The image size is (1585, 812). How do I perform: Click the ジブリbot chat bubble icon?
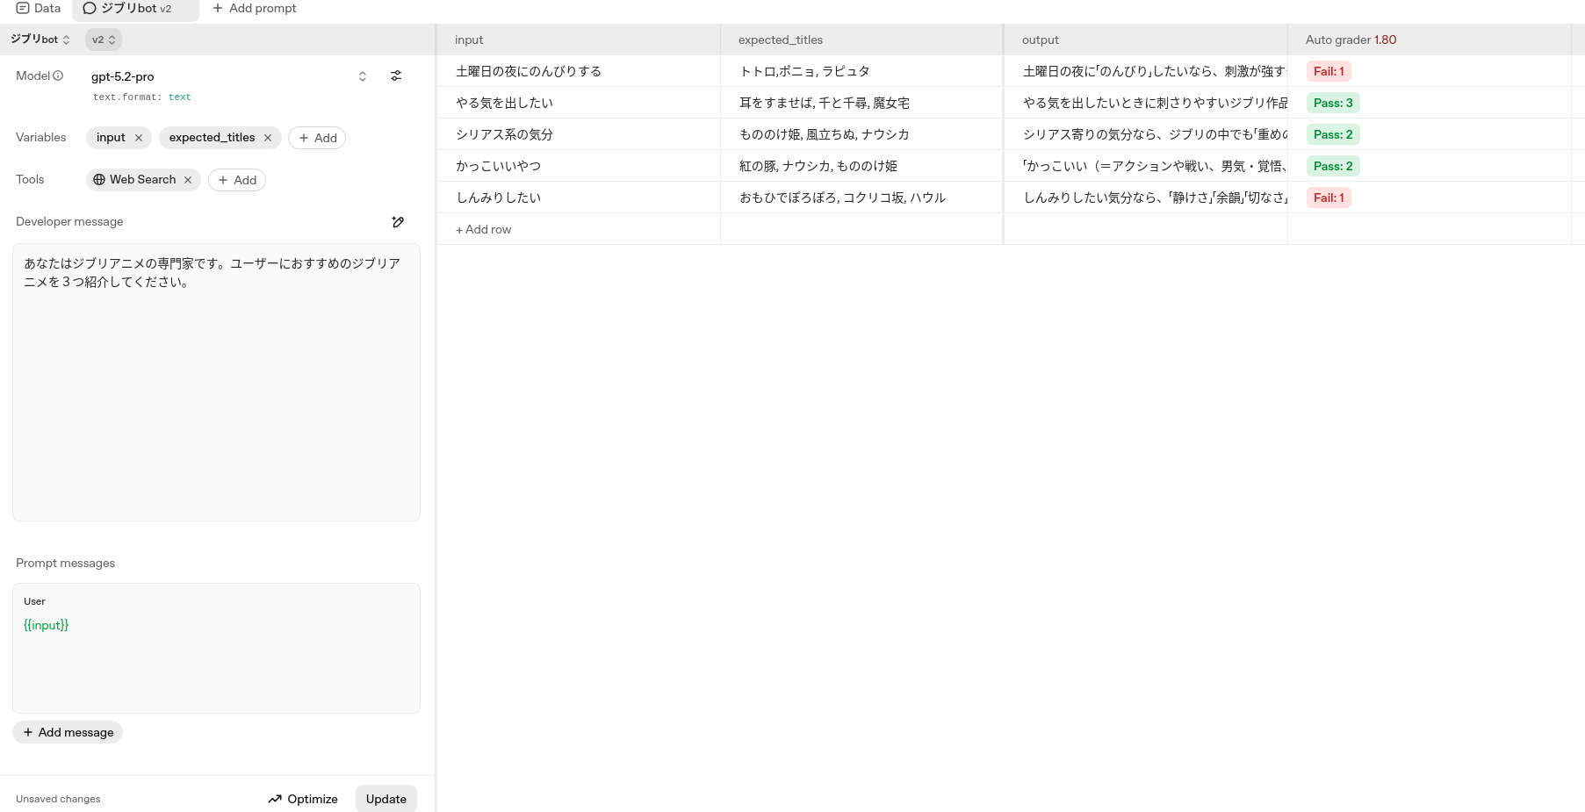click(89, 8)
